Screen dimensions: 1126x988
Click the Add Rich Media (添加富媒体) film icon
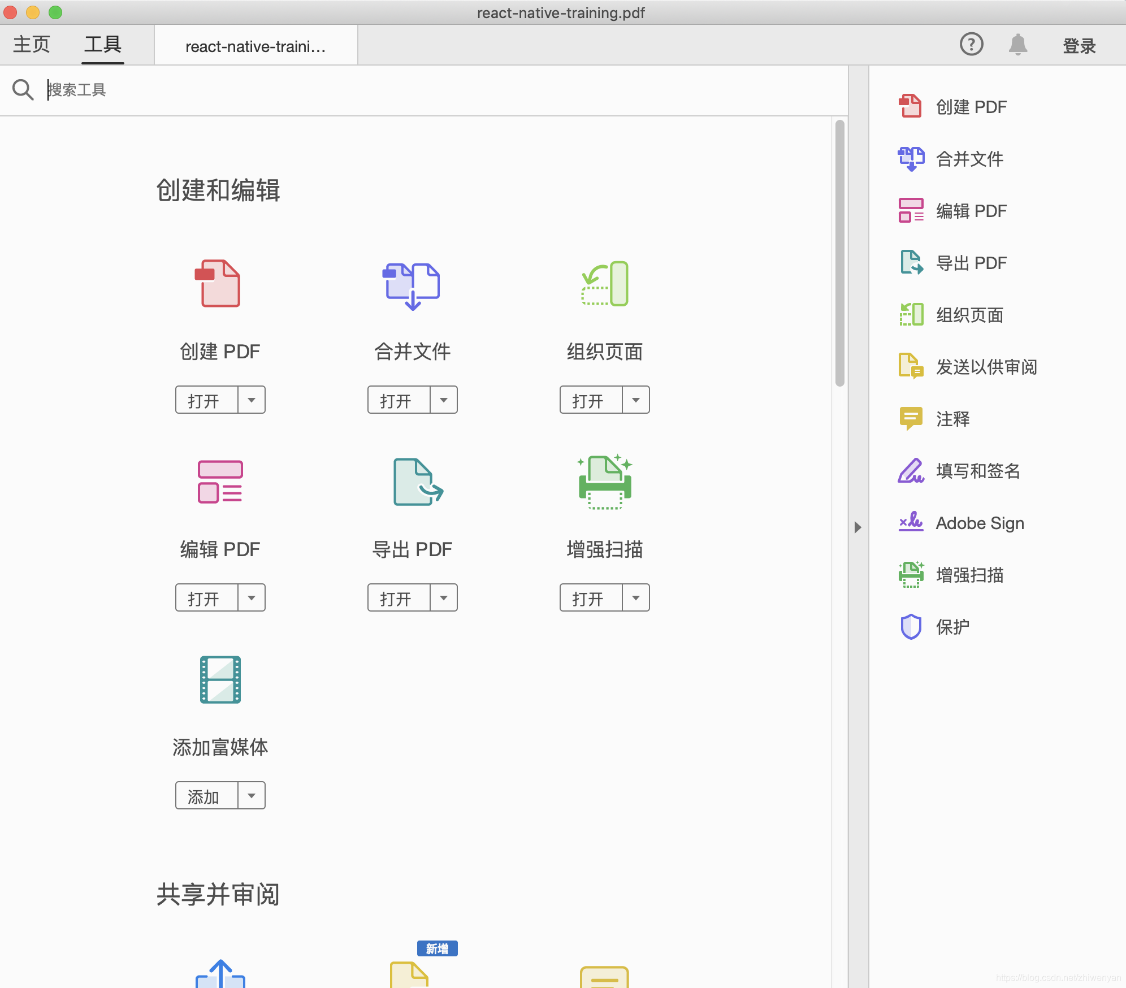pyautogui.click(x=220, y=679)
